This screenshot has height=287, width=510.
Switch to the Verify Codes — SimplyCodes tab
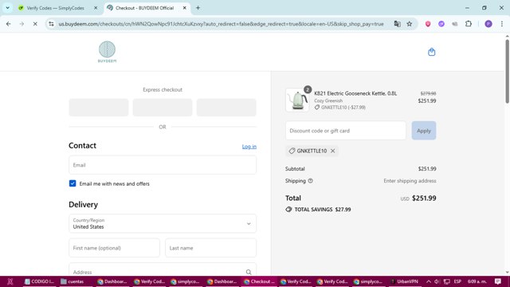click(55, 8)
